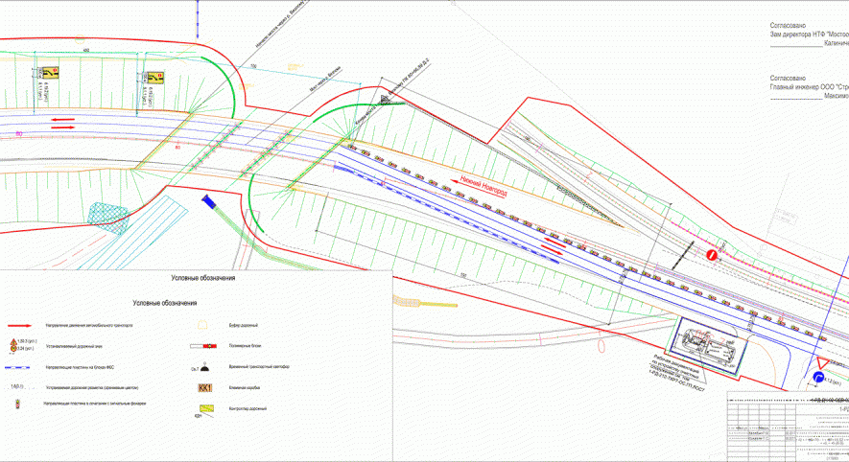Select the small blue rectangle near hatched area
The width and height of the screenshot is (849, 462).
coord(207,201)
